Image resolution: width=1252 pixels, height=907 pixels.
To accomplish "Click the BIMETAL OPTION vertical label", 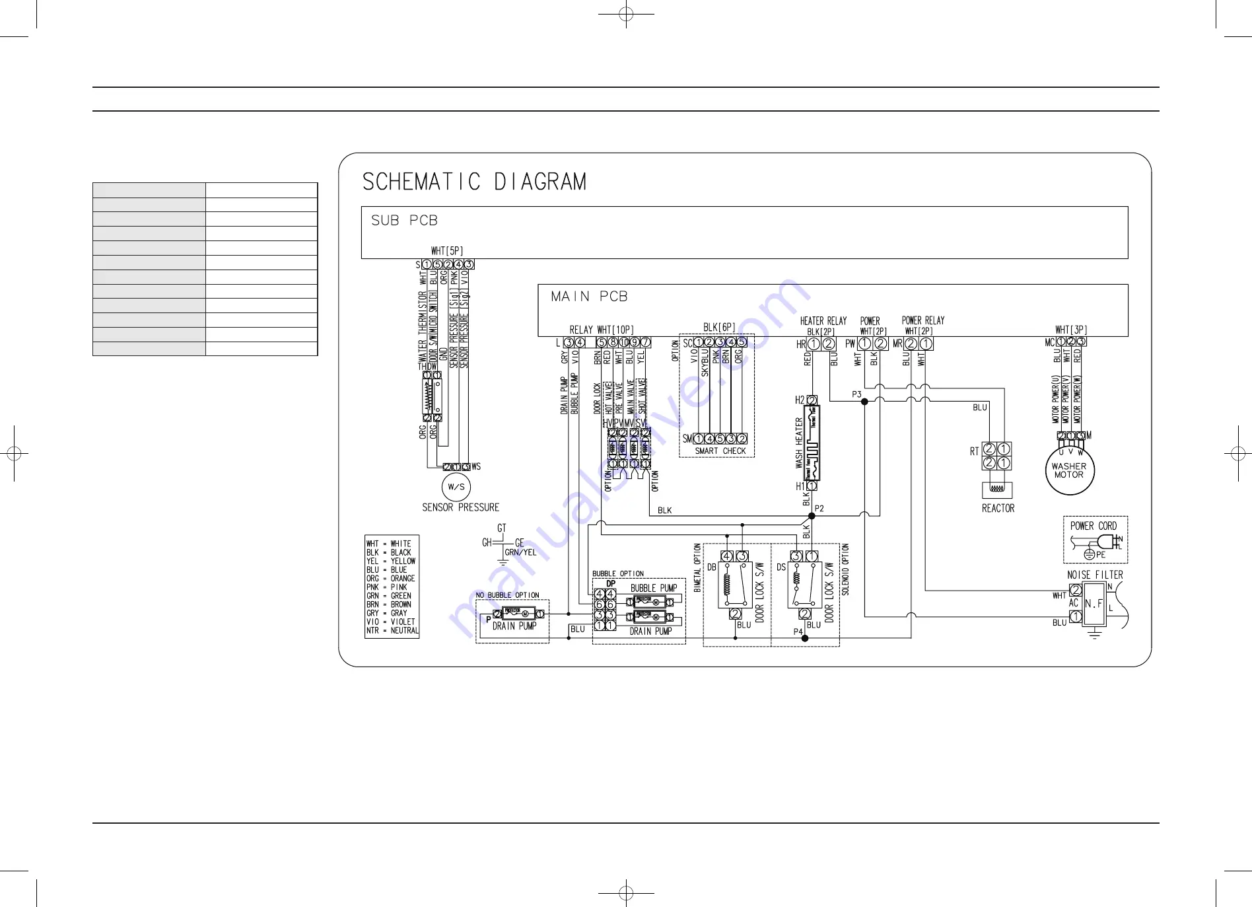I will pos(697,567).
